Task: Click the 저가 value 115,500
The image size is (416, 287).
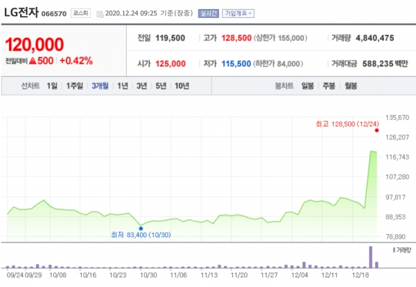Action: 236,64
